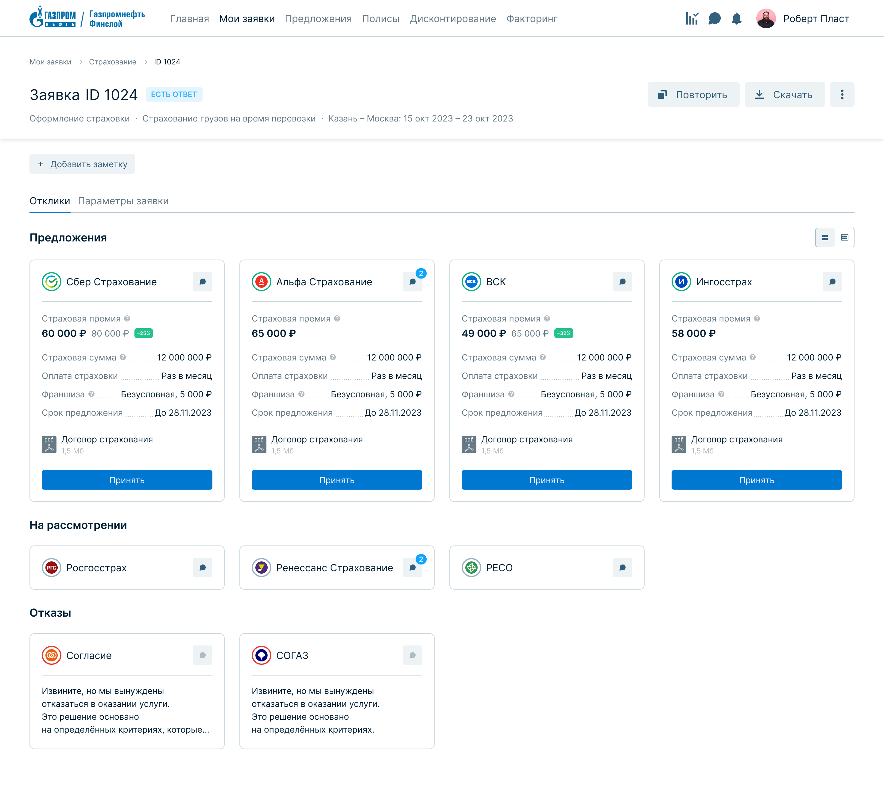Go to Полисы in top navigation
Viewport: 884px width, 805px height.
click(x=381, y=19)
